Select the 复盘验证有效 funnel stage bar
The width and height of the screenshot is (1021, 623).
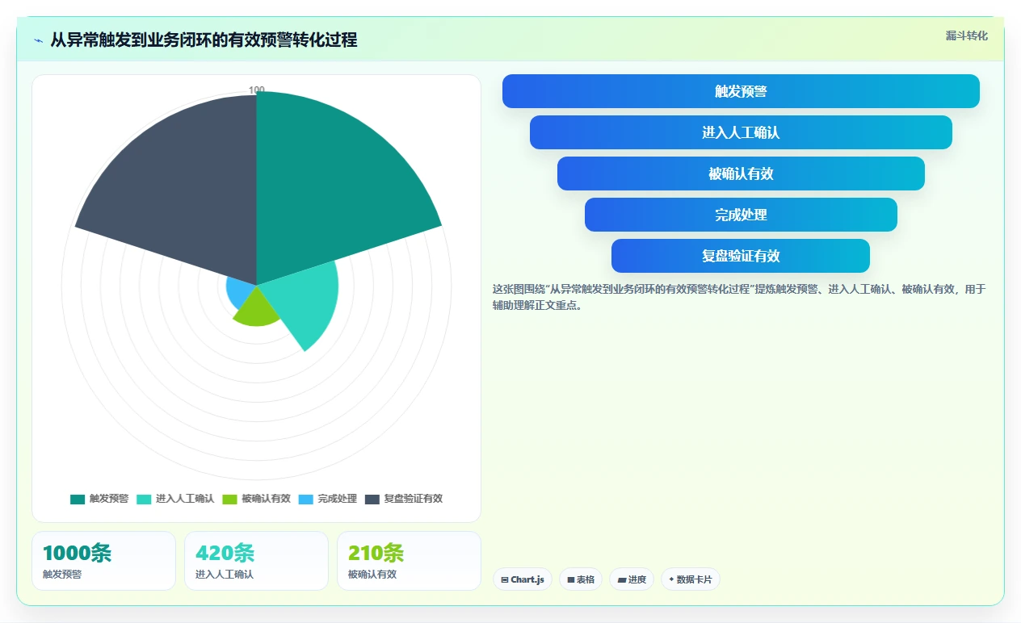(x=741, y=256)
